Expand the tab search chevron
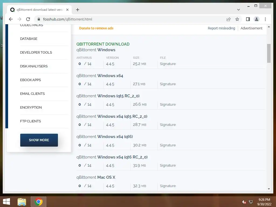 click(x=238, y=10)
